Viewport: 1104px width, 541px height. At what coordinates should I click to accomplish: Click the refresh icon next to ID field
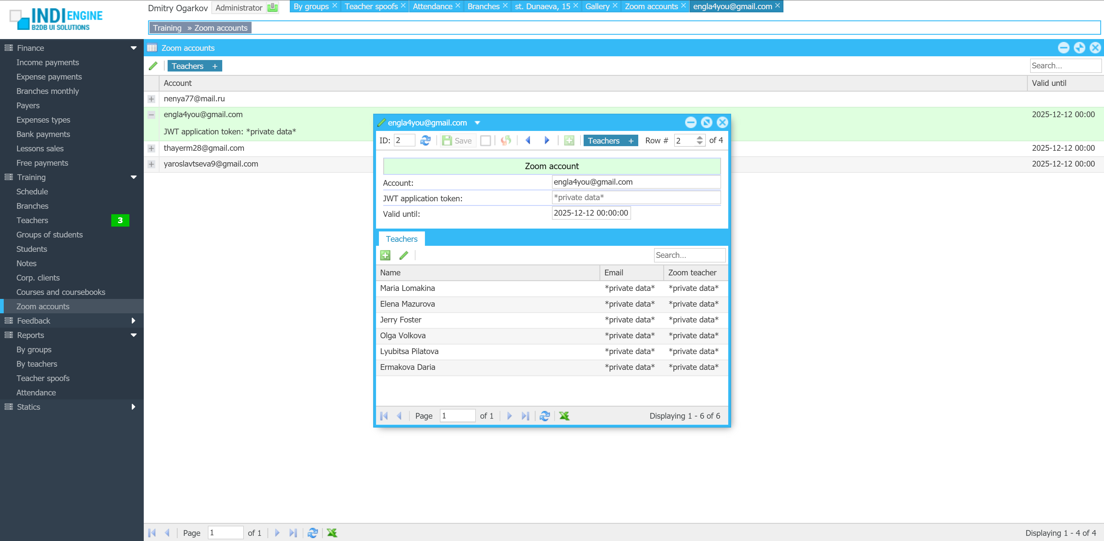pyautogui.click(x=425, y=140)
